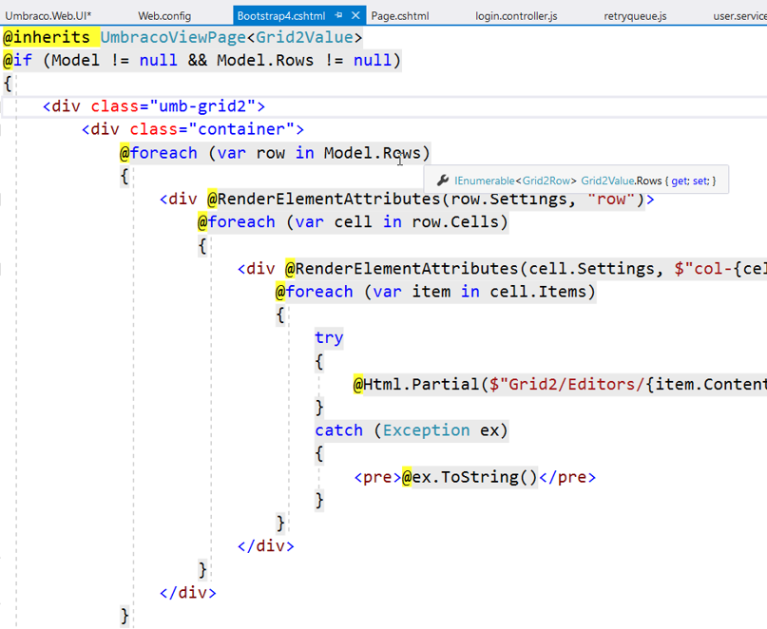Click the "container" class value
The width and height of the screenshot is (767, 629).
[x=241, y=129]
